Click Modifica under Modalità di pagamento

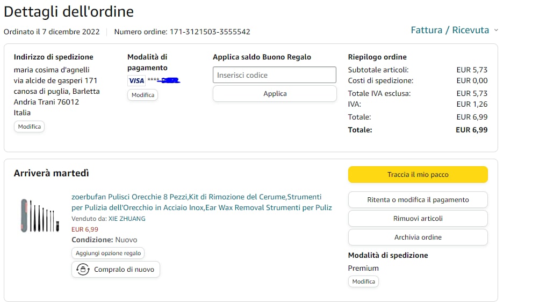143,95
